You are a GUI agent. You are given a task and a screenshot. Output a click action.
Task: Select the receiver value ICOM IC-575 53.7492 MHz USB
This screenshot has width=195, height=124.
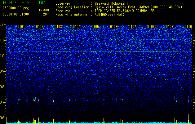click(125, 11)
